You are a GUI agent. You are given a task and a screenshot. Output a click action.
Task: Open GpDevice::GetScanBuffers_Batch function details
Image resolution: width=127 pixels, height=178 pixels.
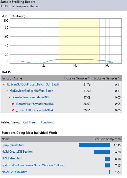pyautogui.click(x=32, y=91)
